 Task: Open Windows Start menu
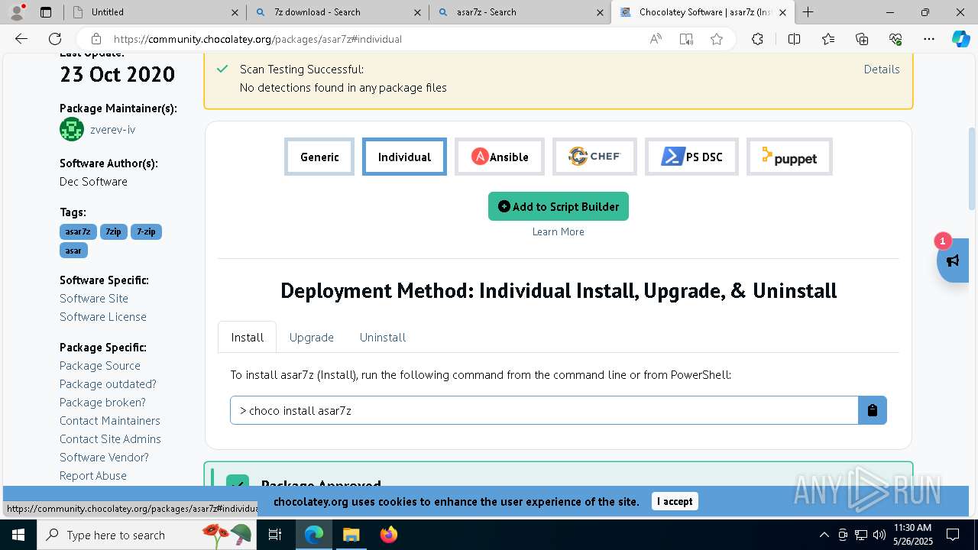click(x=18, y=535)
